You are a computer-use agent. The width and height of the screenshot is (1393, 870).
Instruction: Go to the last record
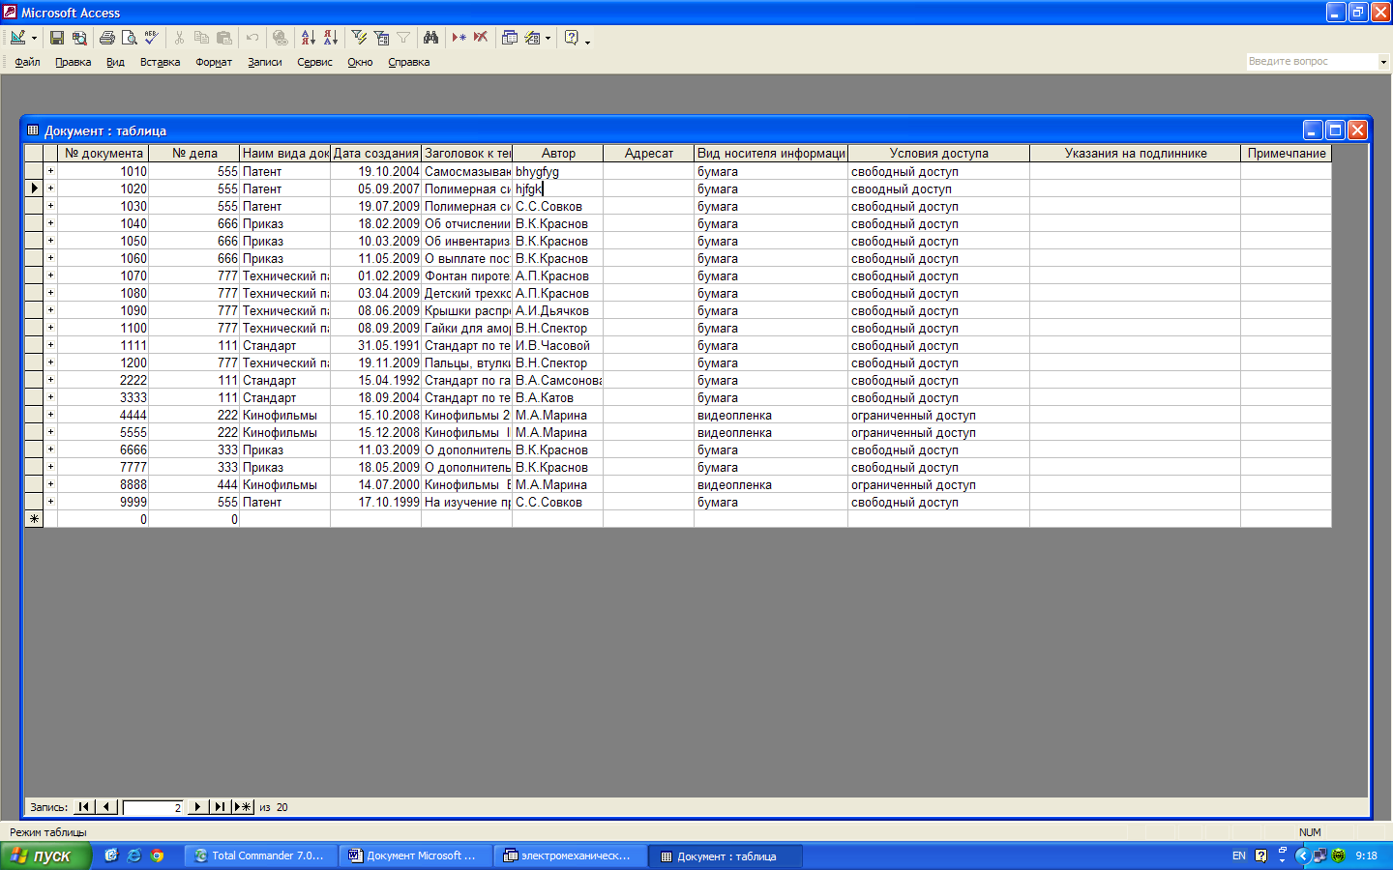220,807
